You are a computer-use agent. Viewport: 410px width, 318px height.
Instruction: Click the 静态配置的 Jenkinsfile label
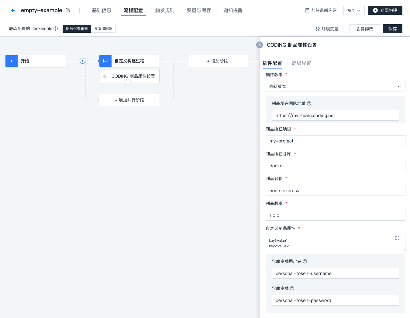(30, 28)
